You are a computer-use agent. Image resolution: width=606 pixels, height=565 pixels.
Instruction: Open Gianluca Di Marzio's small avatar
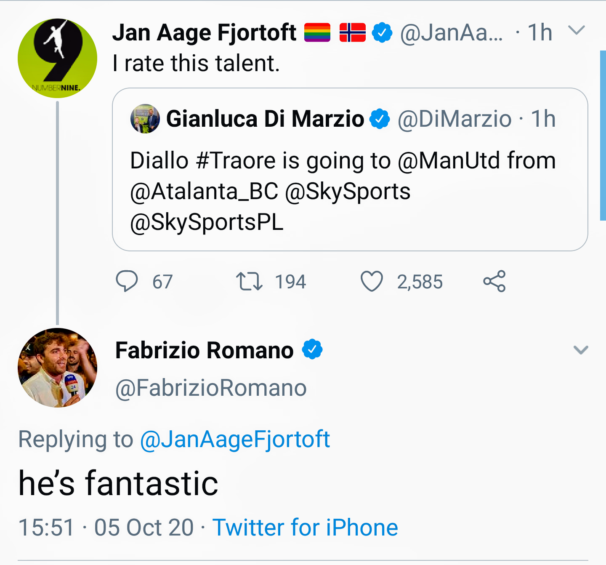coord(145,119)
